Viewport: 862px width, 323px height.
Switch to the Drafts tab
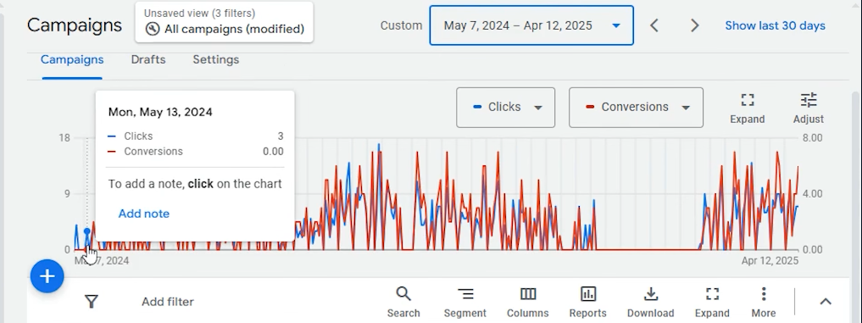click(x=147, y=59)
